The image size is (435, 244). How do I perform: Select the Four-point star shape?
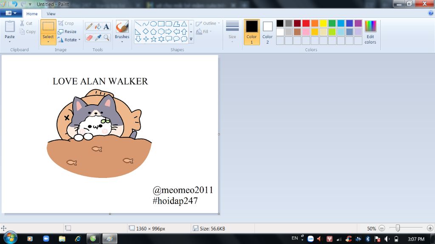[146, 39]
